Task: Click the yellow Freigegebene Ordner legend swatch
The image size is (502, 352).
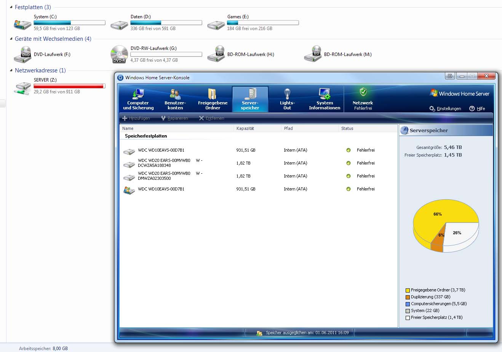Action: tap(408, 290)
